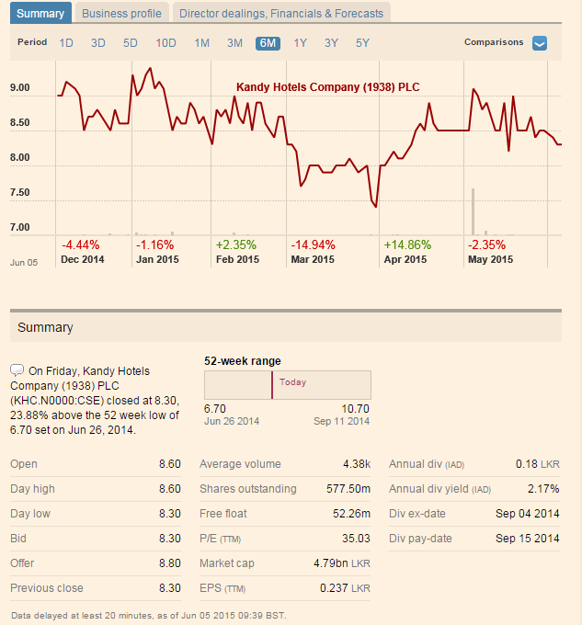Click the Annual div yield value 2.17%
582x625 pixels.
point(543,489)
